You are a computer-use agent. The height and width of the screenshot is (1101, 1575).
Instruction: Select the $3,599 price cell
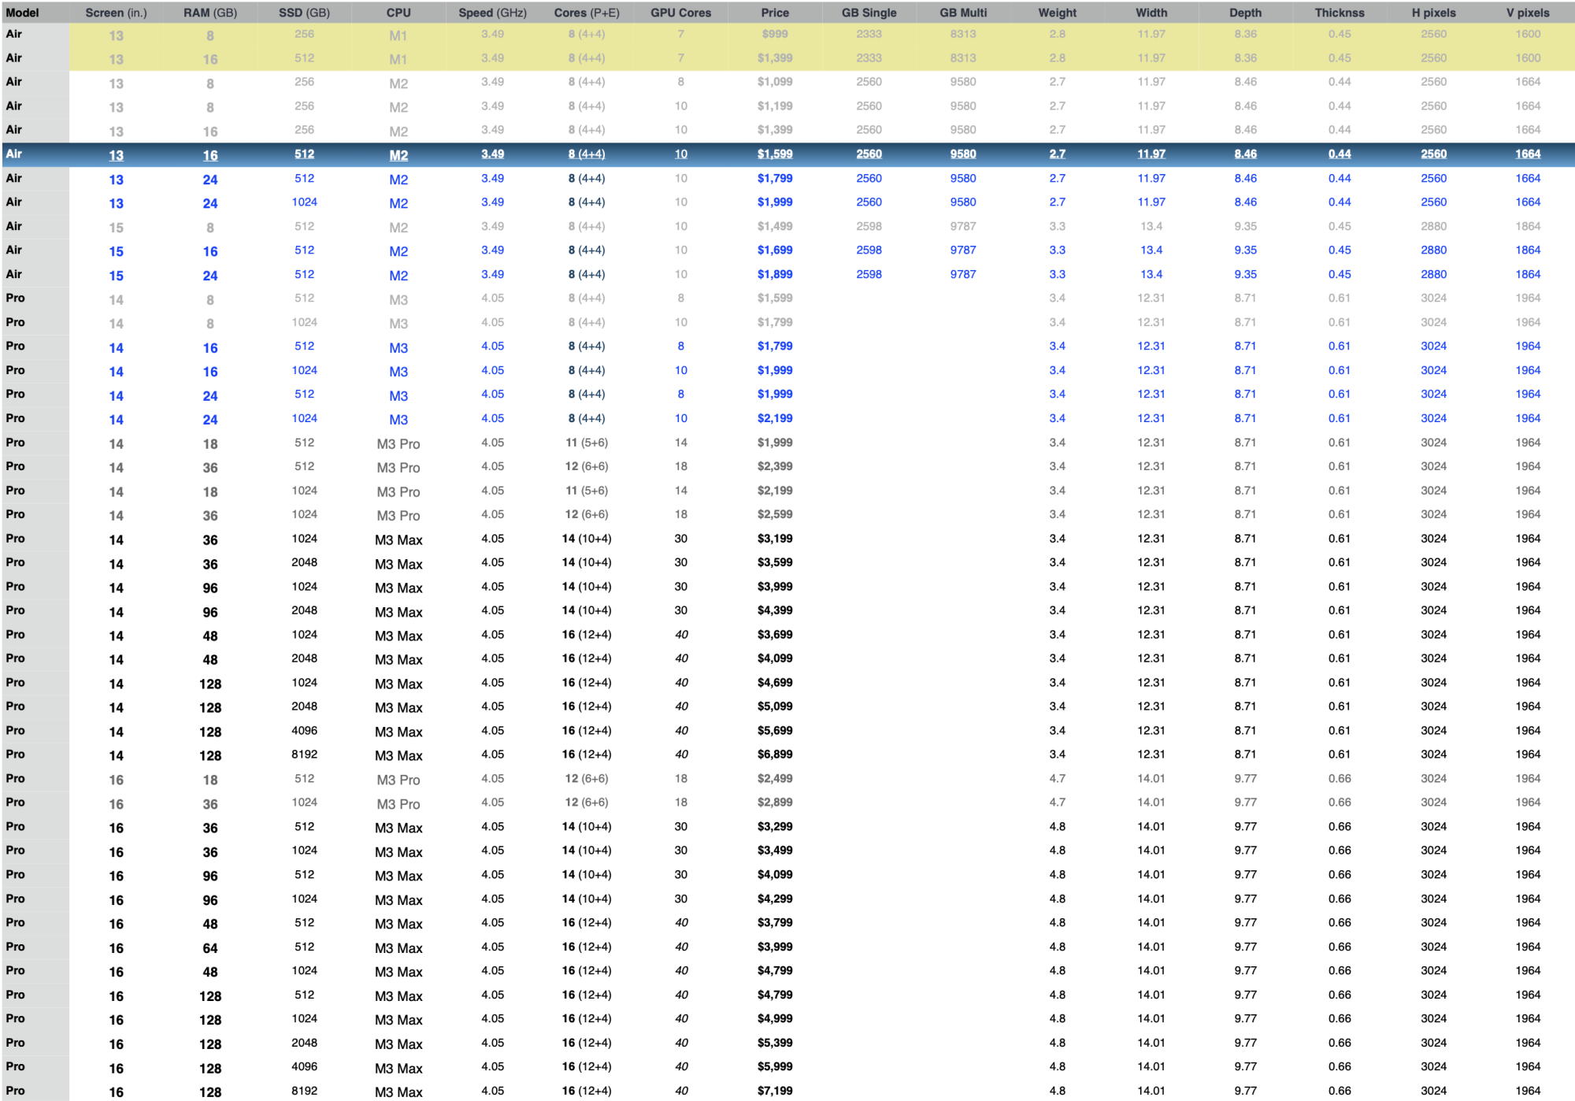click(775, 562)
